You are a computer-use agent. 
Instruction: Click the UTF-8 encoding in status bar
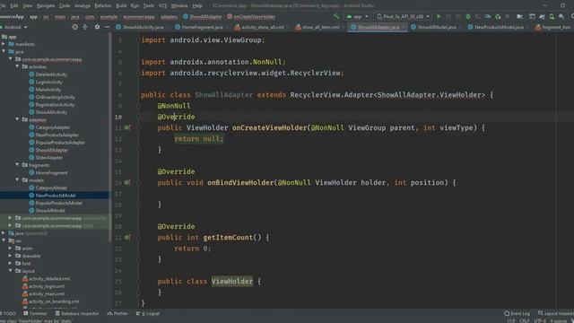pyautogui.click(x=540, y=321)
